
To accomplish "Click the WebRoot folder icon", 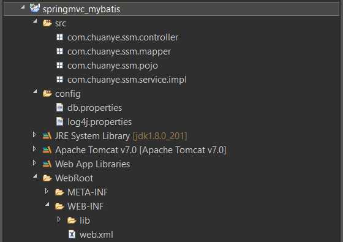I will (47, 178).
